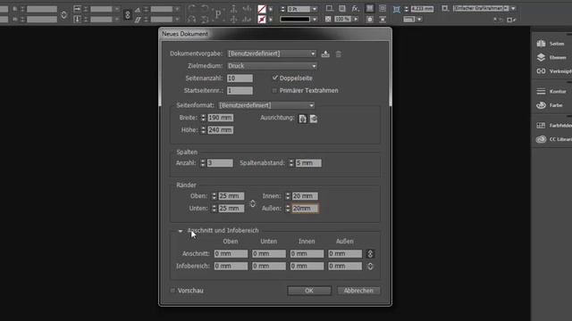Click the Spaltenabstand gutter field
The height and width of the screenshot is (321, 572).
(308, 163)
